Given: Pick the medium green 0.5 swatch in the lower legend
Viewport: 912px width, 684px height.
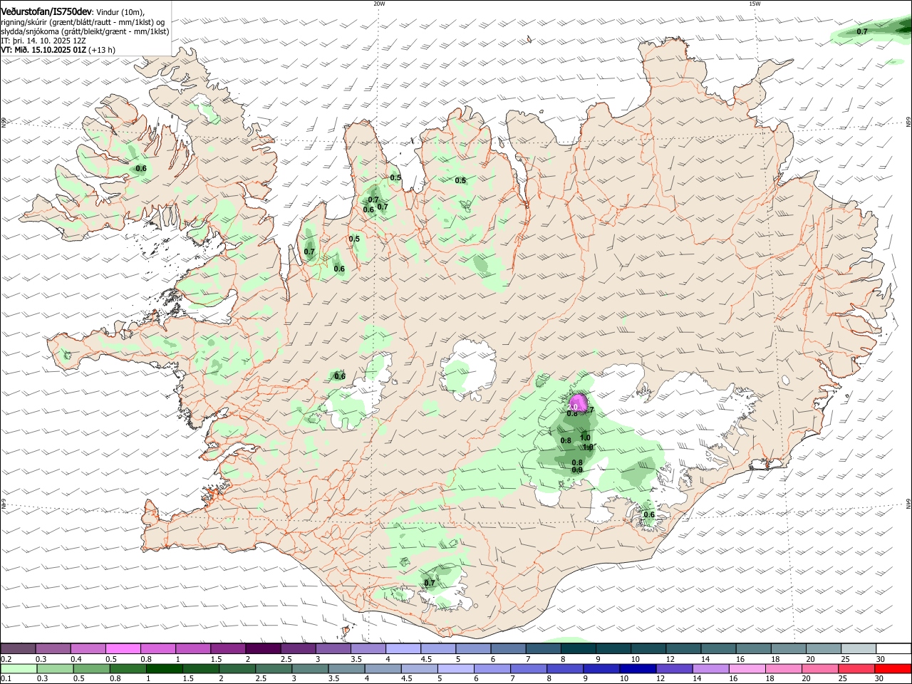Looking at the screenshot, I should click(x=91, y=668).
